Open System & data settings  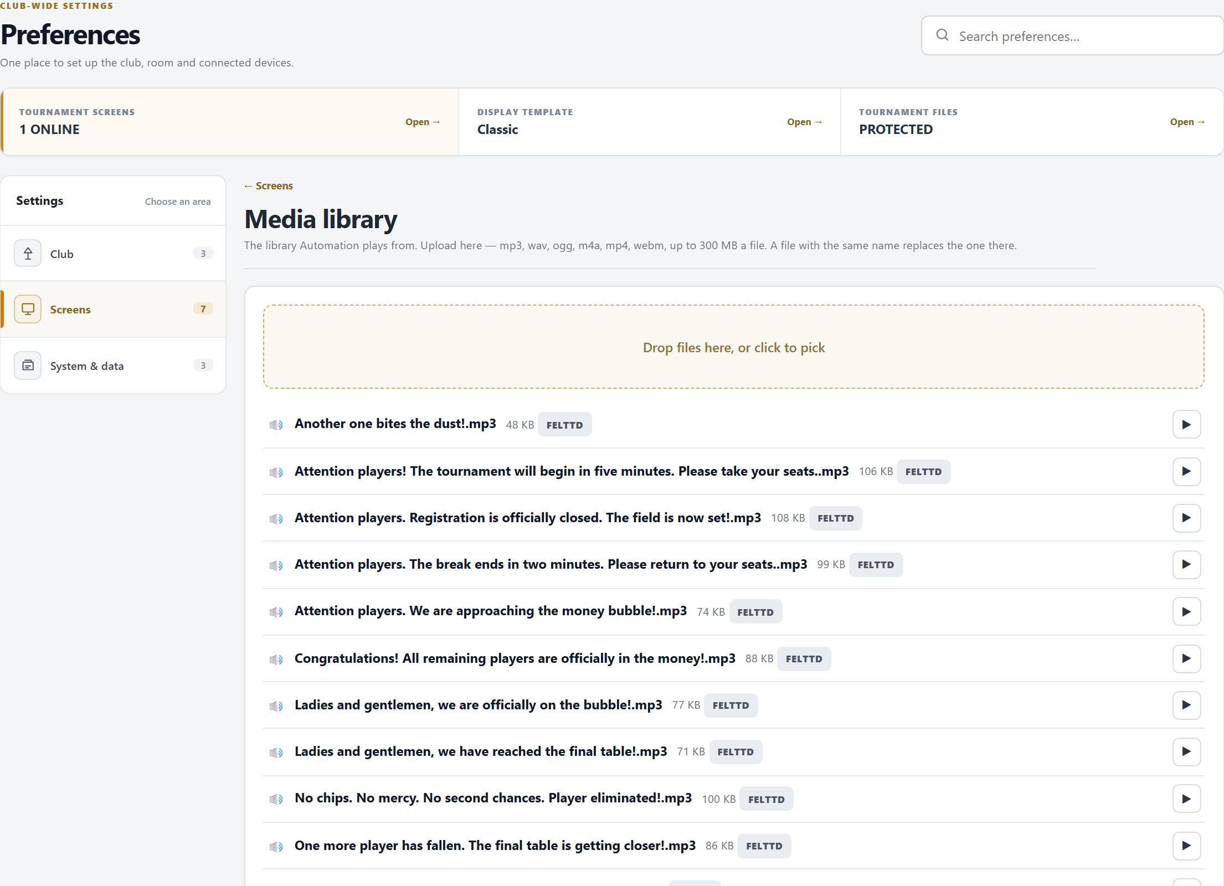point(113,365)
